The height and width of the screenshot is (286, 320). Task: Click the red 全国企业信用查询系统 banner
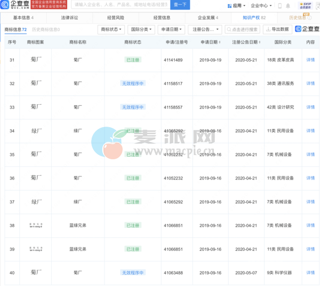pyautogui.click(x=49, y=4)
